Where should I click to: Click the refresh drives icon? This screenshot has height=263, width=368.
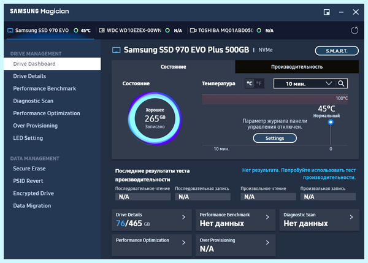coord(355,30)
